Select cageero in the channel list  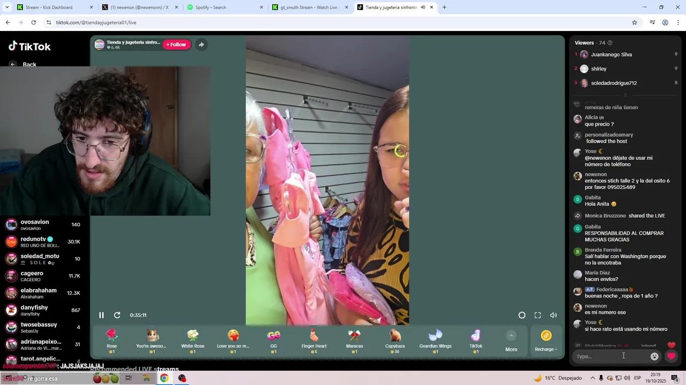(43, 276)
